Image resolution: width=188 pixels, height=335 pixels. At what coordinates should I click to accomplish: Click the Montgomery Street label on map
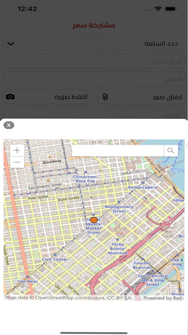[x=119, y=209]
